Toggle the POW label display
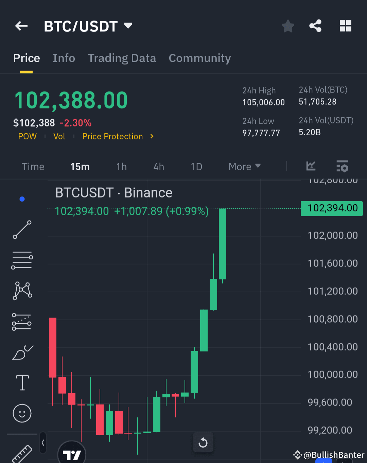This screenshot has height=463, width=367. (27, 136)
